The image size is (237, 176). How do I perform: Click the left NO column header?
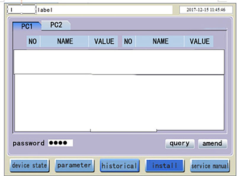pyautogui.click(x=33, y=41)
